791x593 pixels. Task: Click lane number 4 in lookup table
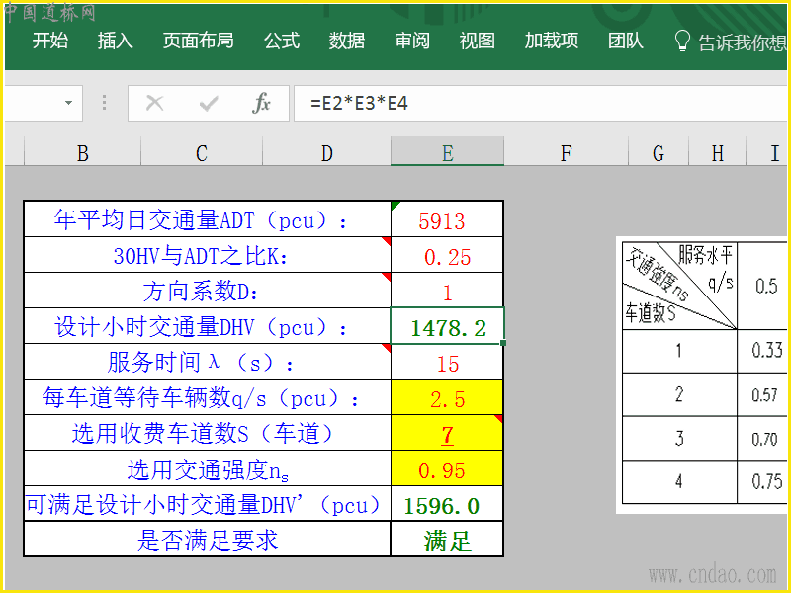pos(679,481)
